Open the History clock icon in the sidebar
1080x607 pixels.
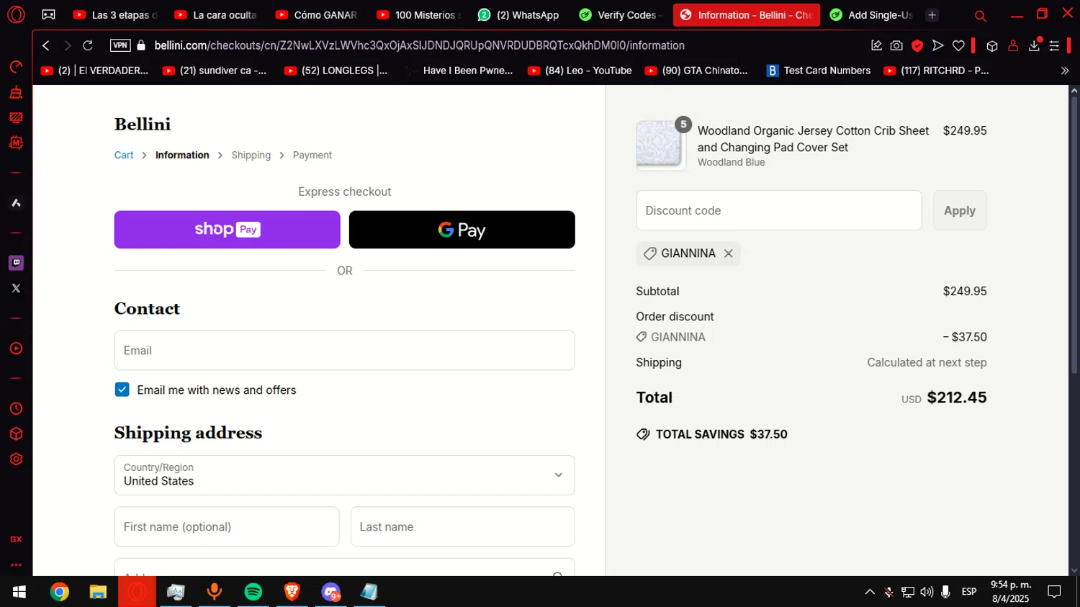click(x=16, y=409)
